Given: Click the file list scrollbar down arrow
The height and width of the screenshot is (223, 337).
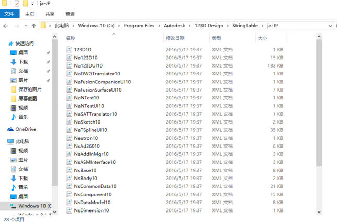Looking at the screenshot, I should [319, 212].
